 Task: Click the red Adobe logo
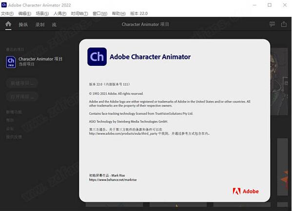coord(246,191)
